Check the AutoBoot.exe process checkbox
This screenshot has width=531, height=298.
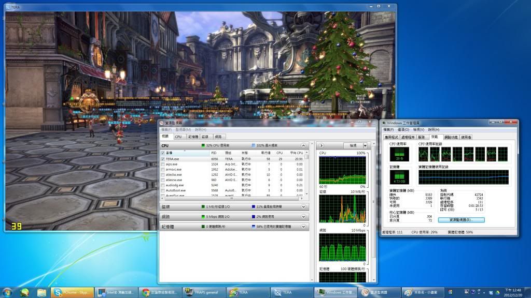(163, 190)
